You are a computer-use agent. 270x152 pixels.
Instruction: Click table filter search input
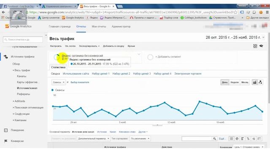tap(197, 138)
